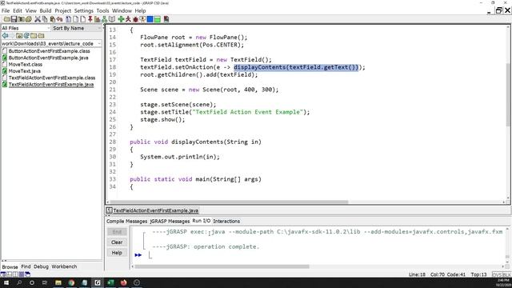Select MoveText.java in file list

(x=25, y=71)
